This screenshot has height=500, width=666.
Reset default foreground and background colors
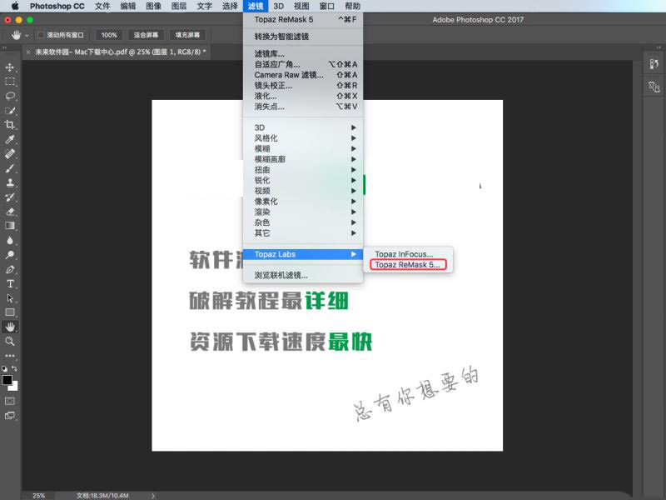click(x=4, y=368)
